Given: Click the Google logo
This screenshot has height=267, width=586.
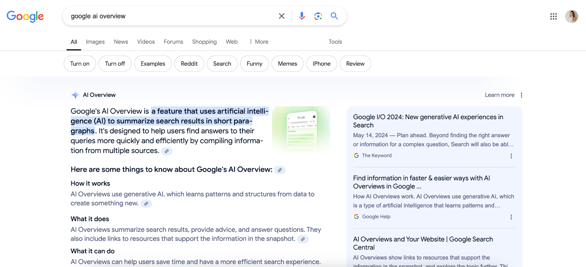Looking at the screenshot, I should point(25,16).
